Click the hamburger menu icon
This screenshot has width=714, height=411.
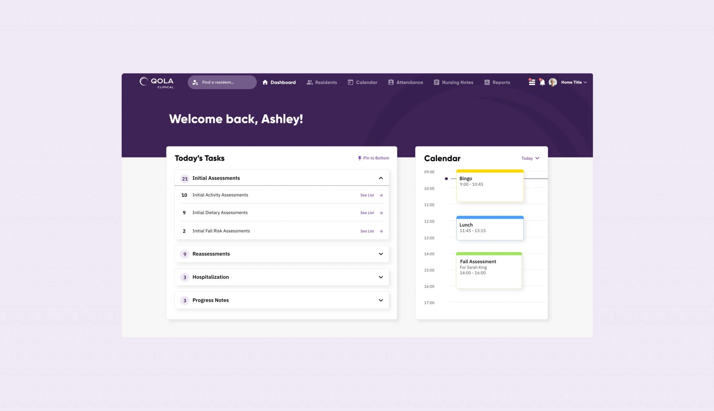tap(532, 82)
